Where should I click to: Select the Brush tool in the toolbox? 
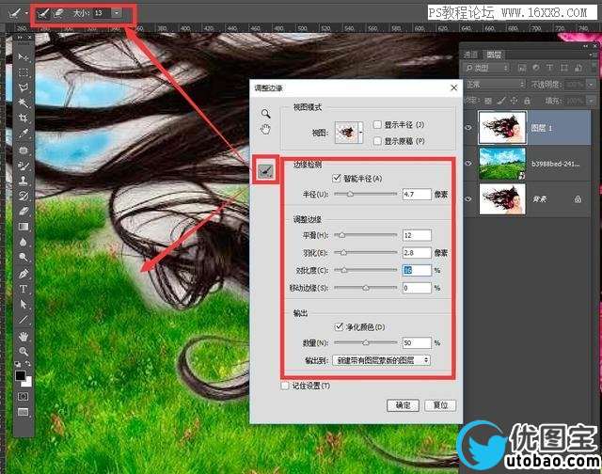[23, 166]
